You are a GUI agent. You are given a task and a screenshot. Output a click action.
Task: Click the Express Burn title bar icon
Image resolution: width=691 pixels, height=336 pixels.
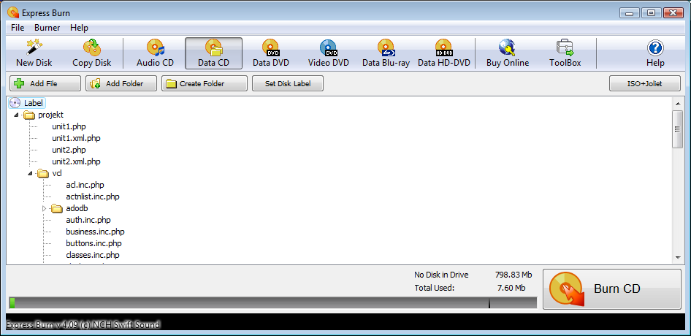click(13, 13)
